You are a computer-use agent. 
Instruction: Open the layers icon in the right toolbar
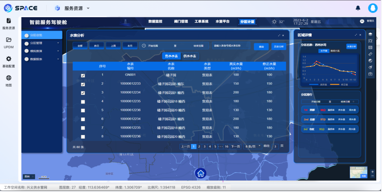point(371,34)
